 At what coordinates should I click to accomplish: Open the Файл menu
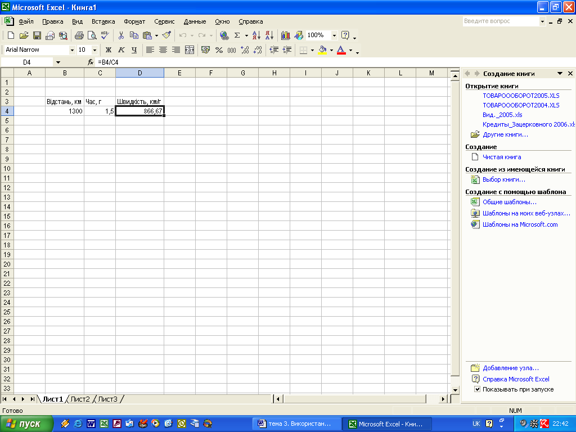tap(26, 22)
